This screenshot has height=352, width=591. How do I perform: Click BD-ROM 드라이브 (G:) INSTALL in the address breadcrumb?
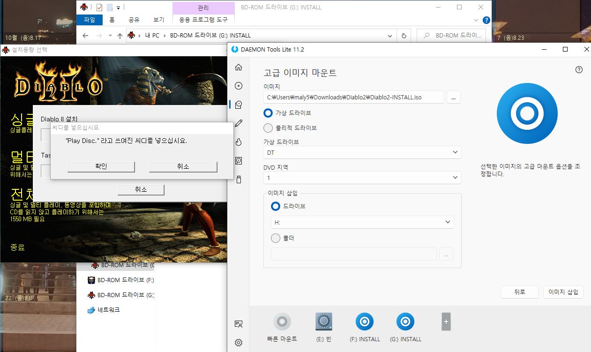(x=210, y=36)
